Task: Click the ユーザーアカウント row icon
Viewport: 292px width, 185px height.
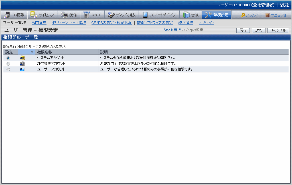Action: pos(22,69)
